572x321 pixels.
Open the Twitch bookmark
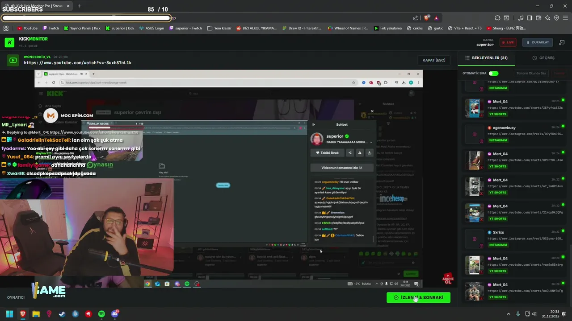click(x=50, y=28)
